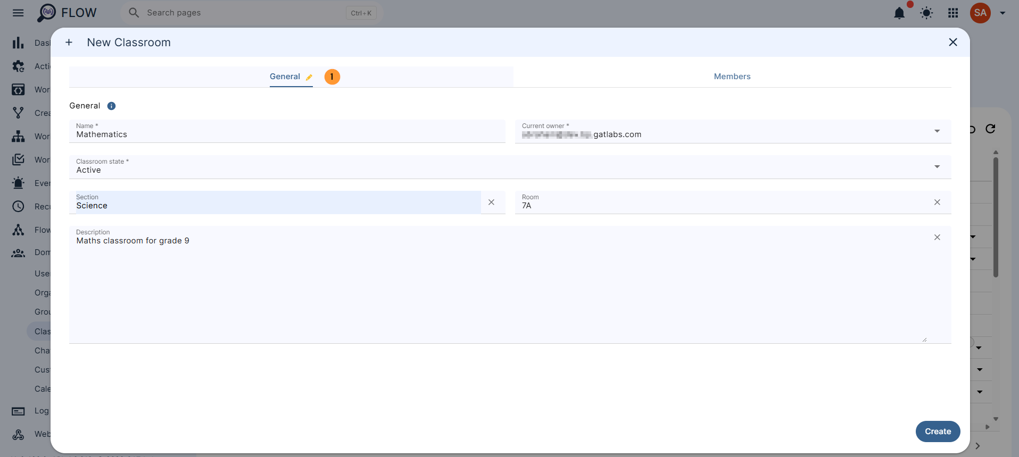
Task: Click the background page vertical scrollbar
Action: pos(996,217)
